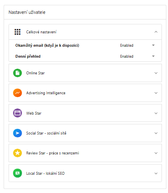Click the yellow Review Star icon
Viewport: 168px width, 193px height.
[x=17, y=153]
